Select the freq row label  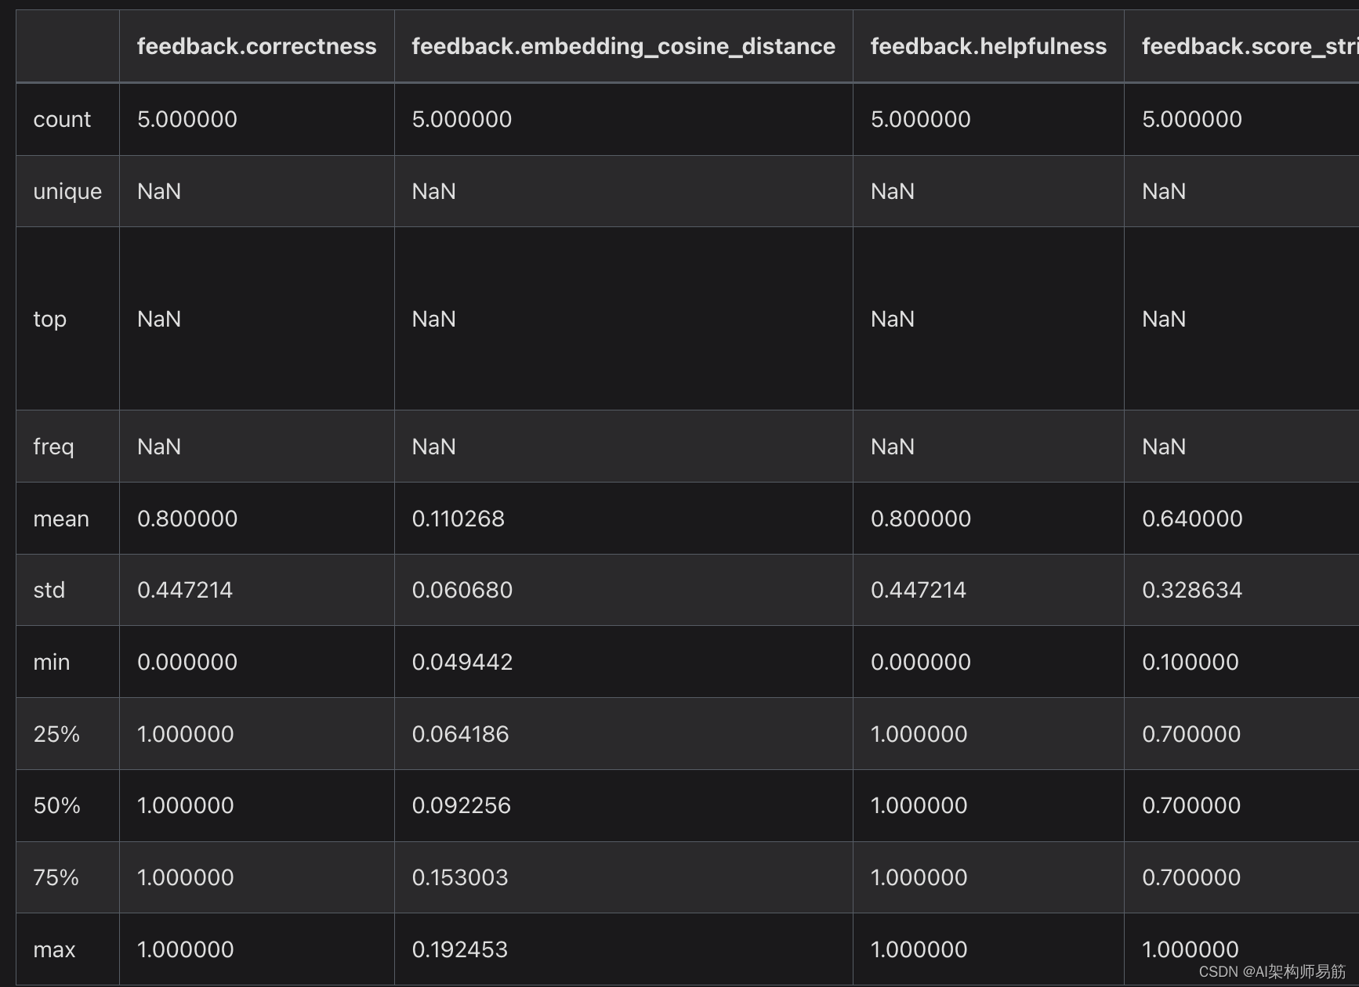click(53, 446)
